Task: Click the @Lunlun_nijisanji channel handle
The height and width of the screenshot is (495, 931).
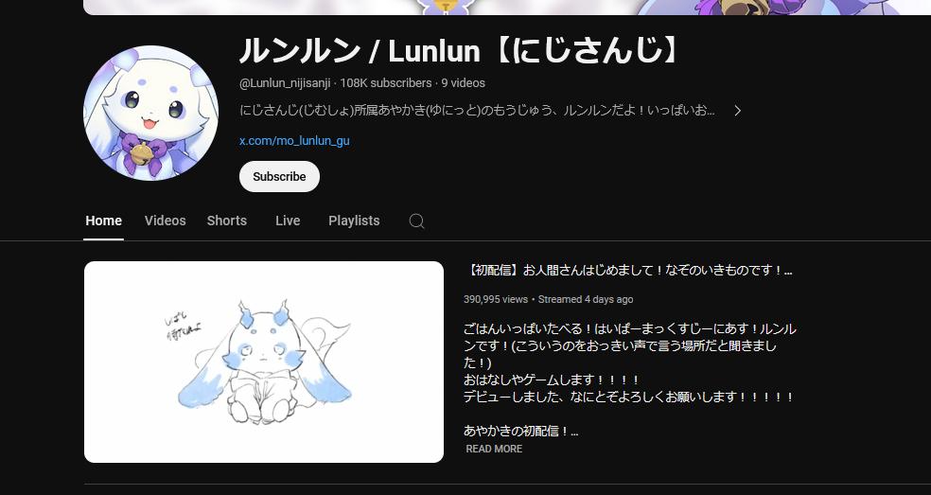Action: 285,83
